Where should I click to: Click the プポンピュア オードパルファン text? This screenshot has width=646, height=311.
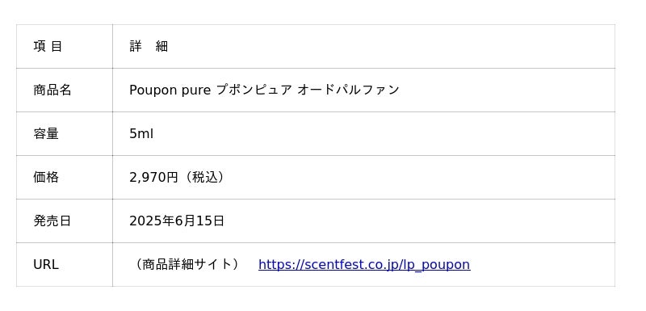(308, 90)
